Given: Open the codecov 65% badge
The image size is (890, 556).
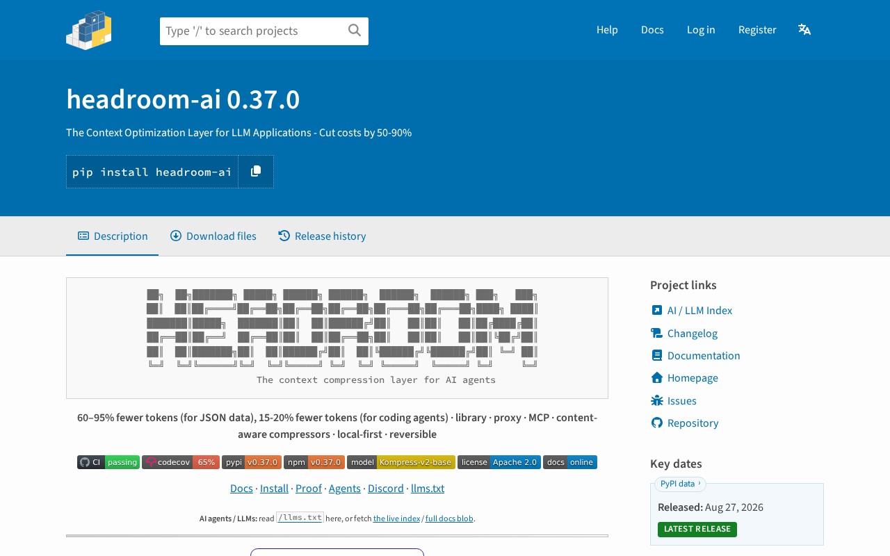Looking at the screenshot, I should [x=181, y=462].
